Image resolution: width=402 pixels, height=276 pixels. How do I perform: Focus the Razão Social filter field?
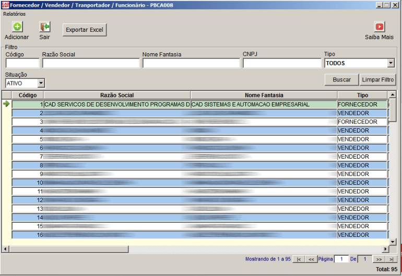click(x=91, y=63)
